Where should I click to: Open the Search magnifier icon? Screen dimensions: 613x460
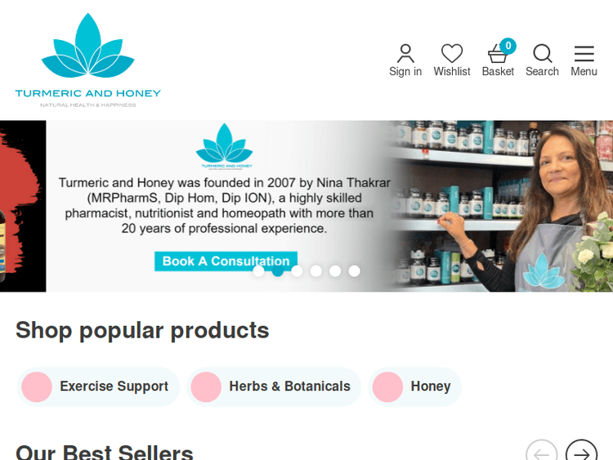[542, 60]
